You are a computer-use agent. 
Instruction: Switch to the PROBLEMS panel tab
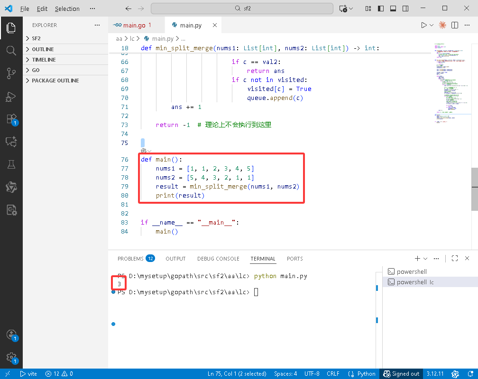136,259
